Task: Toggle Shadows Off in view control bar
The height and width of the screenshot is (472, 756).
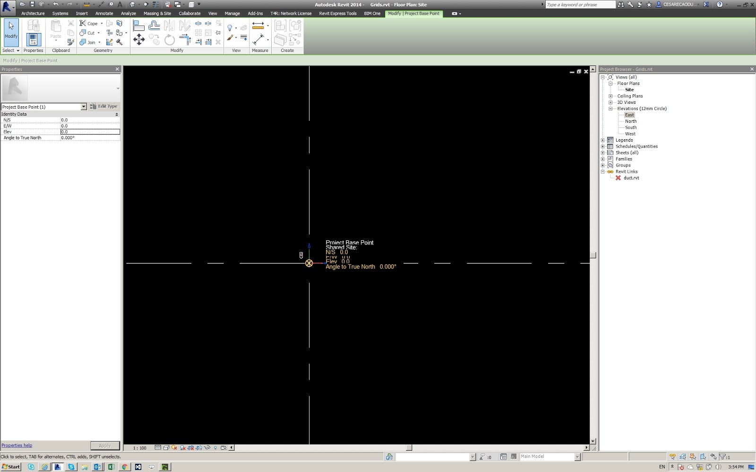Action: 174,447
